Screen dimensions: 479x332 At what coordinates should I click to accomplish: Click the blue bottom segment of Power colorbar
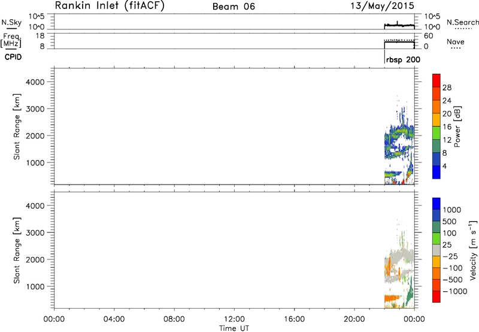[436, 172]
